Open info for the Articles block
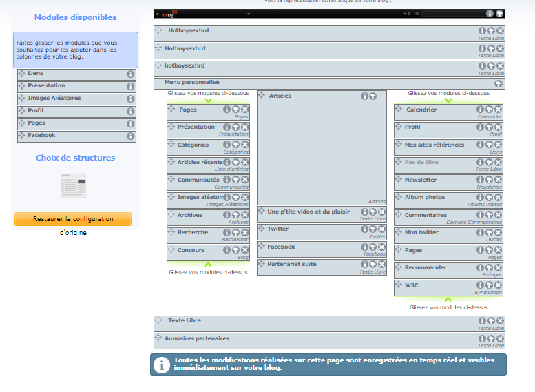535x392 pixels. [x=364, y=96]
